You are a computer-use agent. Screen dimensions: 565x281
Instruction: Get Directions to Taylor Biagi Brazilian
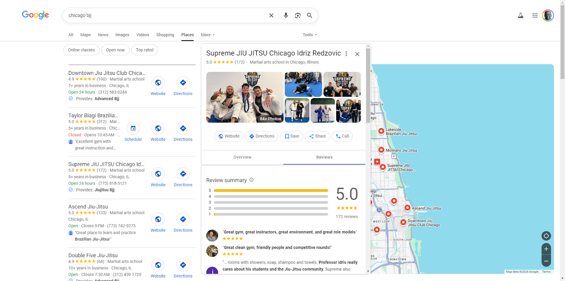(x=183, y=132)
